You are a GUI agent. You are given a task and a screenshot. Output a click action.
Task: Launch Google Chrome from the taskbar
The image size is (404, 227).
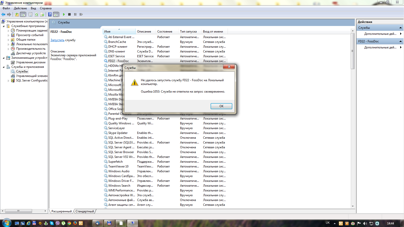(x=69, y=223)
